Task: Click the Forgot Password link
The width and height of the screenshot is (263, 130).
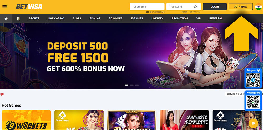Action: point(191,12)
